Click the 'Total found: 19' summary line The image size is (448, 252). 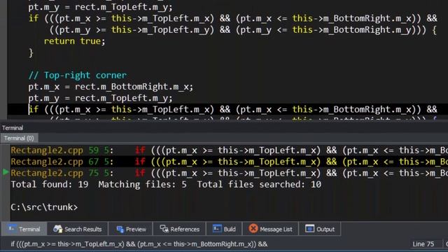click(x=166, y=185)
